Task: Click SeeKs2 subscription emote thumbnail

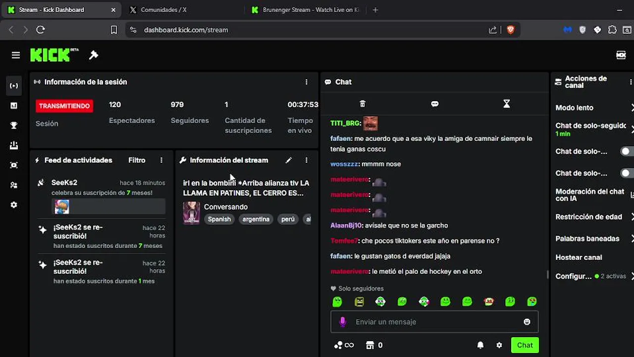Action: pos(61,207)
